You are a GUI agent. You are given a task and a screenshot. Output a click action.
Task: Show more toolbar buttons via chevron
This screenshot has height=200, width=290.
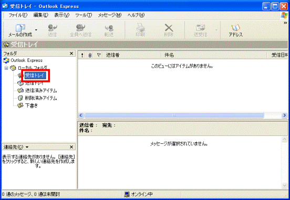[x=285, y=23]
